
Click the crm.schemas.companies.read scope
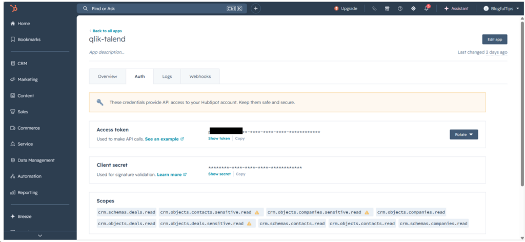(x=433, y=223)
